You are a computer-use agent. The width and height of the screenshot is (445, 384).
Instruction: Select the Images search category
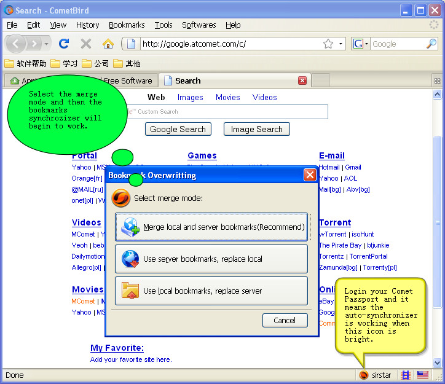[x=190, y=97]
